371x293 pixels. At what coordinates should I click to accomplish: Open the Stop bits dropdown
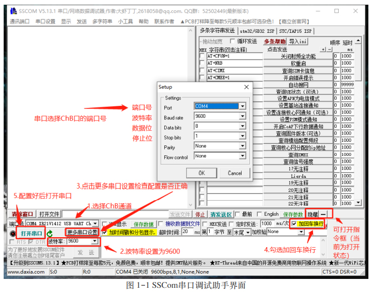point(242,136)
